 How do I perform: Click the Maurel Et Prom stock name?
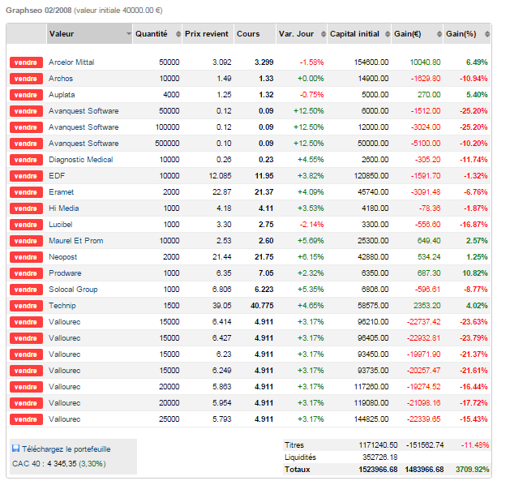click(x=75, y=241)
